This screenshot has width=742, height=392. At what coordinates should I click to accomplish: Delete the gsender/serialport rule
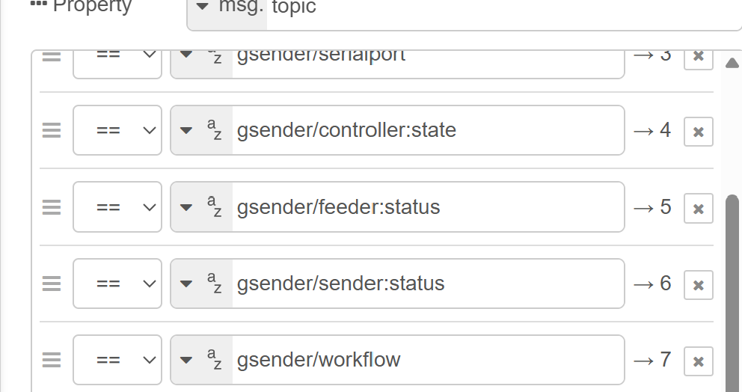[x=698, y=57]
